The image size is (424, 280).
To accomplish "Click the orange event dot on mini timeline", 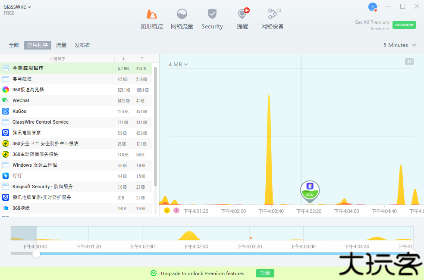I will [x=251, y=238].
